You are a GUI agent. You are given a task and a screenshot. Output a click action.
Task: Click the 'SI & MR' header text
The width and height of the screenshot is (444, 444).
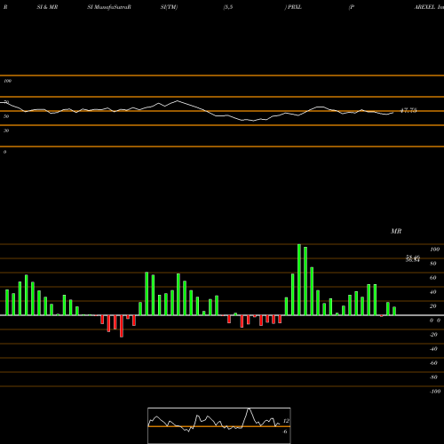click(47, 7)
